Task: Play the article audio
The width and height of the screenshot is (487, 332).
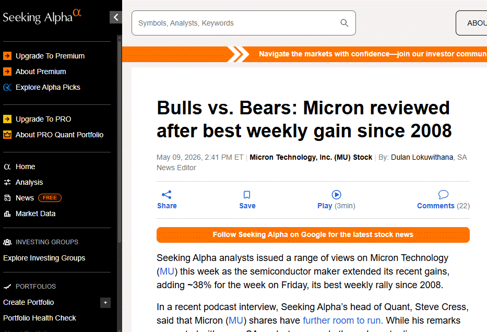Action: 336,195
